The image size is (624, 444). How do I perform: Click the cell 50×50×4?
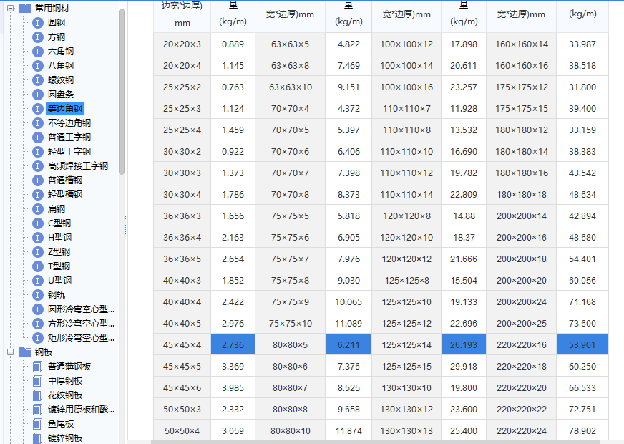(182, 430)
